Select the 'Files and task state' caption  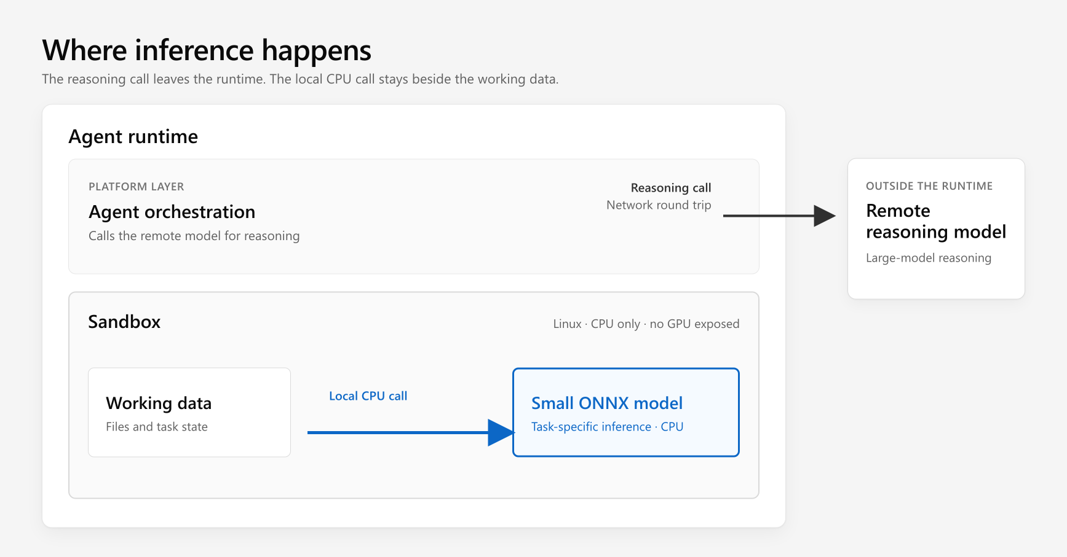(x=157, y=427)
